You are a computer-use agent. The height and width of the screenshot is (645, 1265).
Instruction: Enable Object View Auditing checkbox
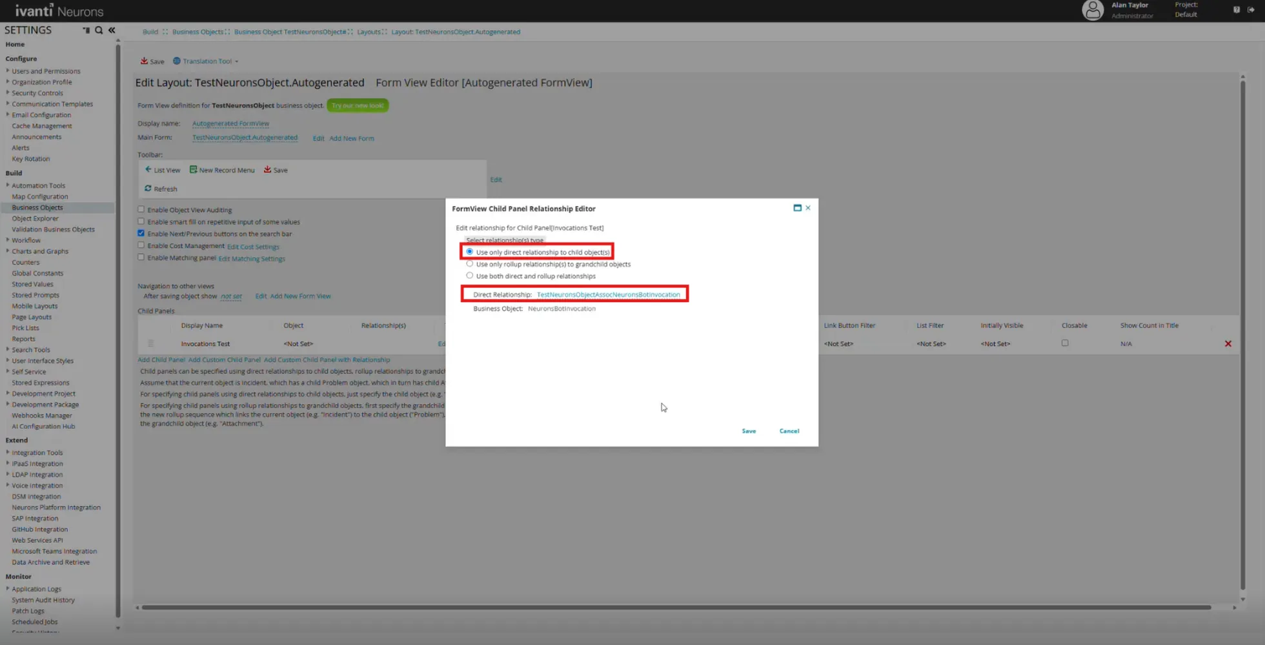click(141, 209)
